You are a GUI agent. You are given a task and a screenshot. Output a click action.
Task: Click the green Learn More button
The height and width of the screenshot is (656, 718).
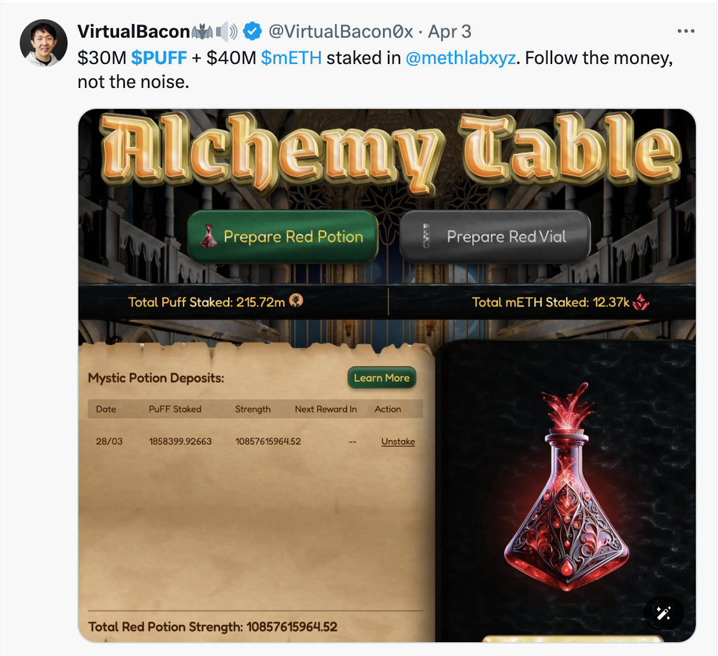pyautogui.click(x=382, y=378)
